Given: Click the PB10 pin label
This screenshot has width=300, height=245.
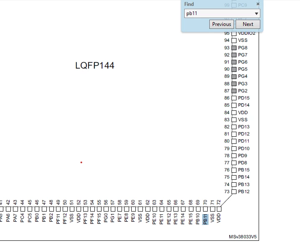Looking at the screenshot, I should click(x=198, y=219).
